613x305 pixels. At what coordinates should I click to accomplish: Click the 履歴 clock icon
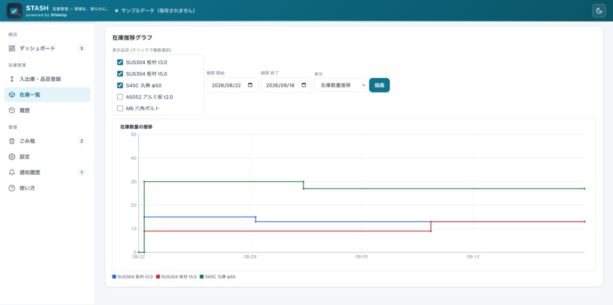[x=12, y=111]
